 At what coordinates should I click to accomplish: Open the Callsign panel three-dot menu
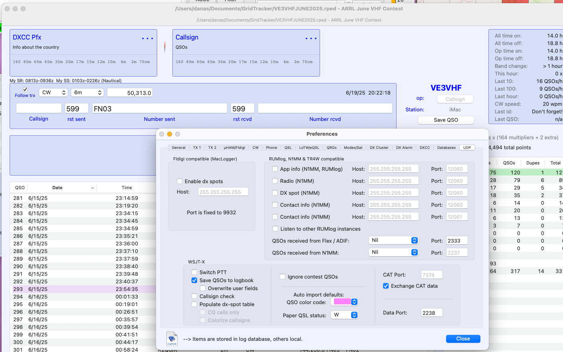(311, 39)
